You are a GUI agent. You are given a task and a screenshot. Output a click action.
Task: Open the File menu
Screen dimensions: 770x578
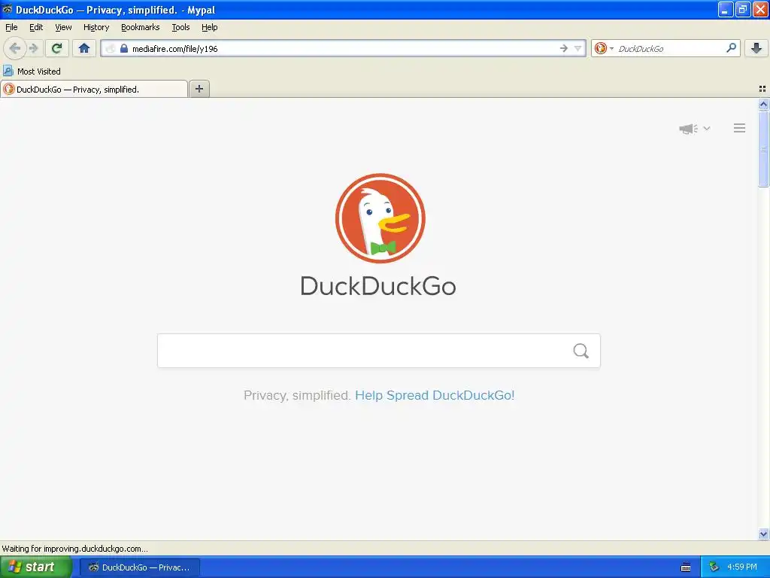[11, 27]
